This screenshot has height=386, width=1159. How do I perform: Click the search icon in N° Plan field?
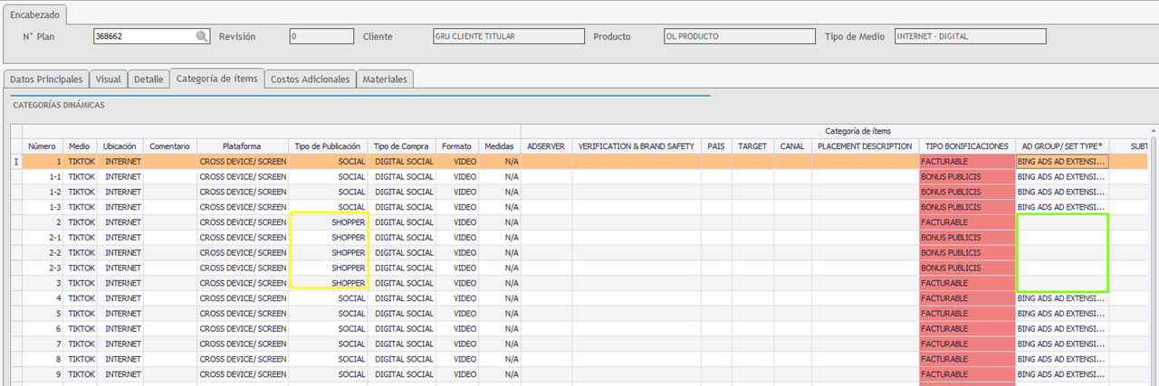click(201, 36)
